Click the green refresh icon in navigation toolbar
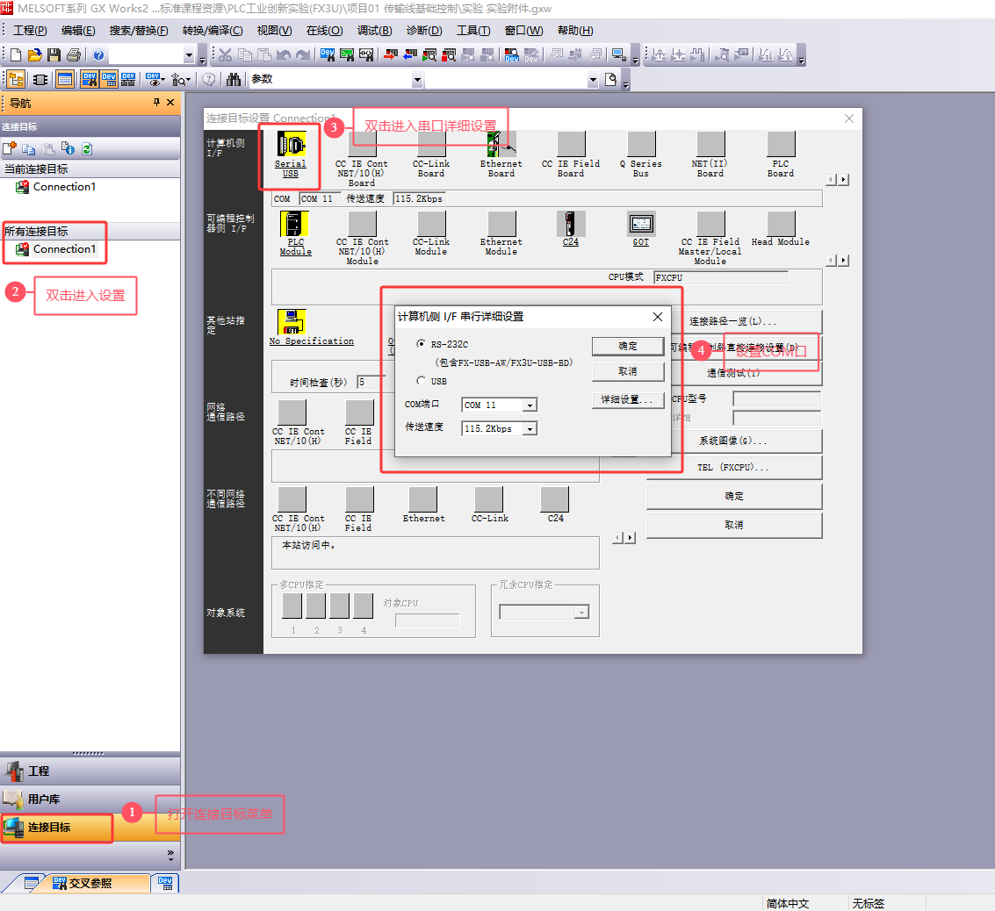The image size is (995, 911). [x=87, y=149]
